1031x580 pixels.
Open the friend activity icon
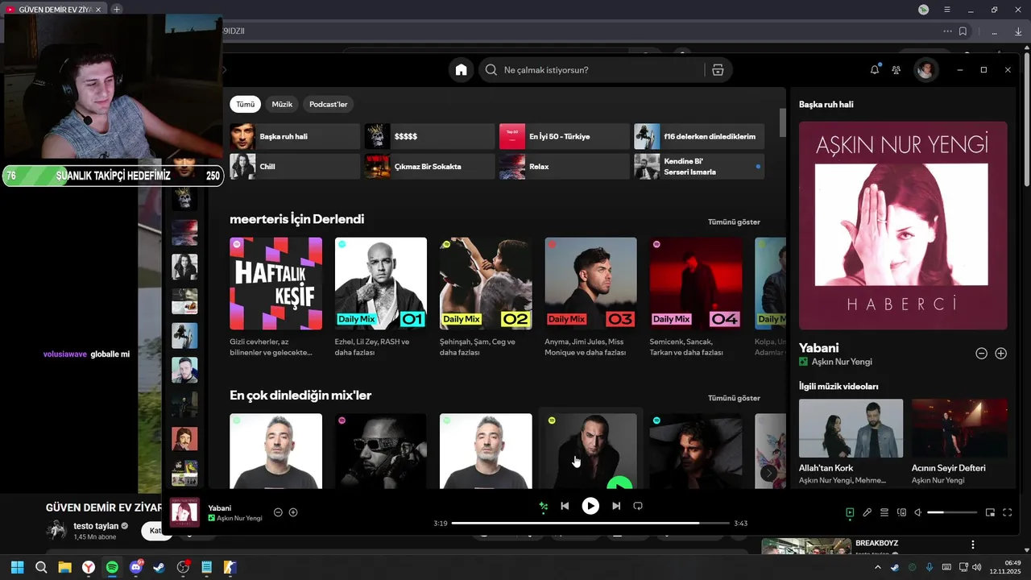(896, 70)
